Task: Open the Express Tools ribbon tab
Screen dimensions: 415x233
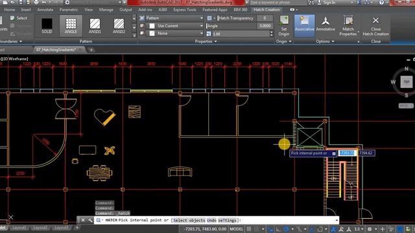Action: (x=185, y=10)
